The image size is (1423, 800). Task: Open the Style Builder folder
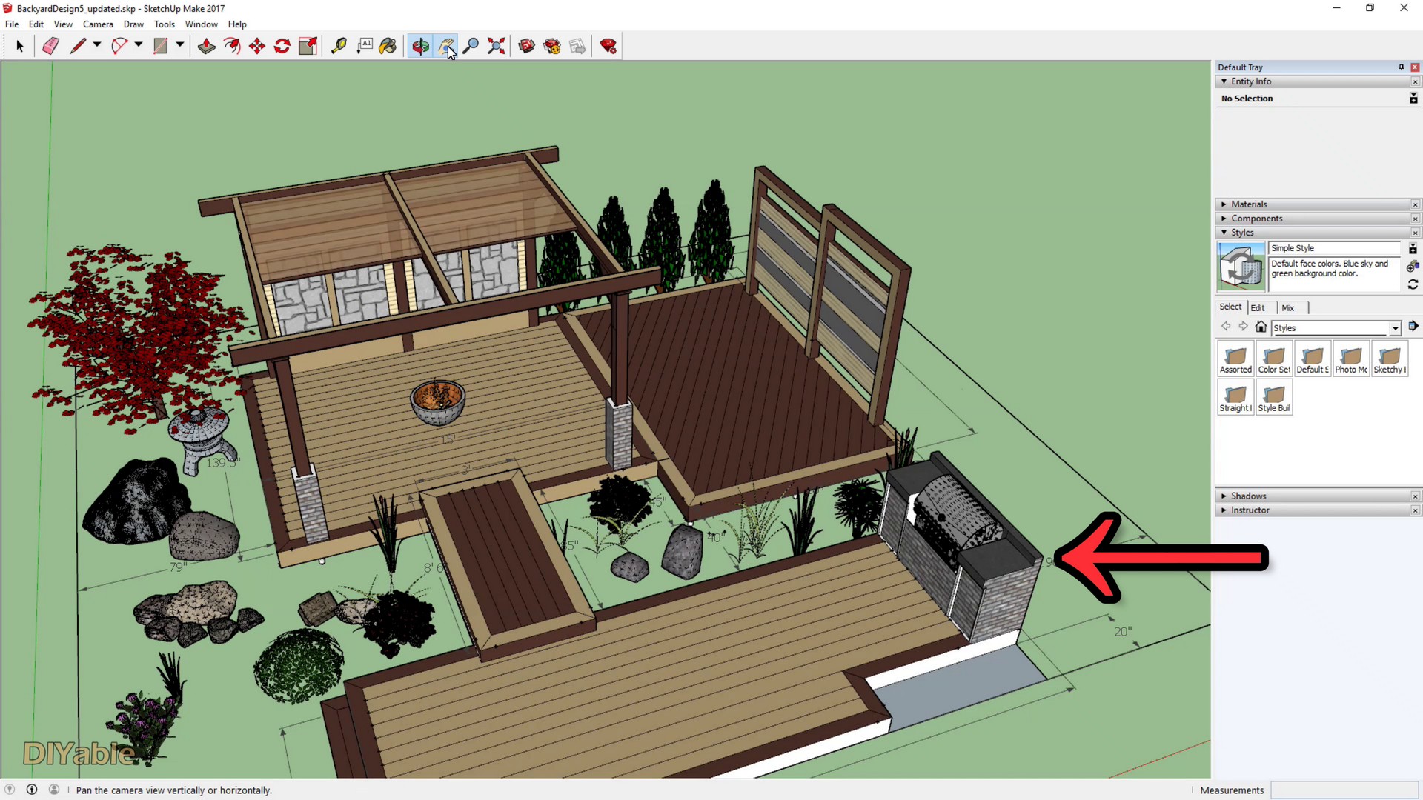pos(1274,397)
